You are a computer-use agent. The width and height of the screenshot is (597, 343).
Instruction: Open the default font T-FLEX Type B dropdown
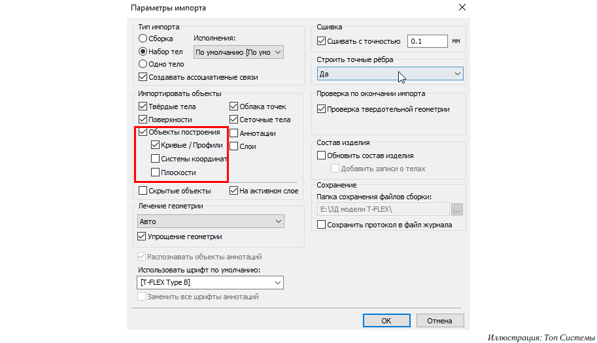210,282
